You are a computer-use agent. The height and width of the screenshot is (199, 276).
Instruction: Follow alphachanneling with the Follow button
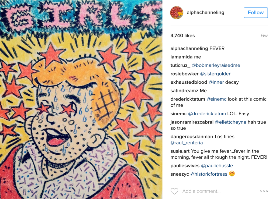(256, 13)
